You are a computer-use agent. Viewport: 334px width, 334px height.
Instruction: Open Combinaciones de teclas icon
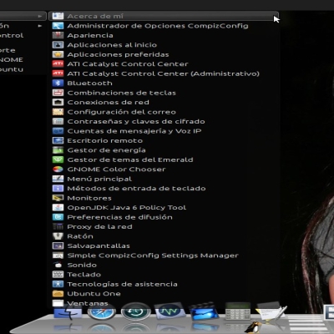pyautogui.click(x=58, y=93)
